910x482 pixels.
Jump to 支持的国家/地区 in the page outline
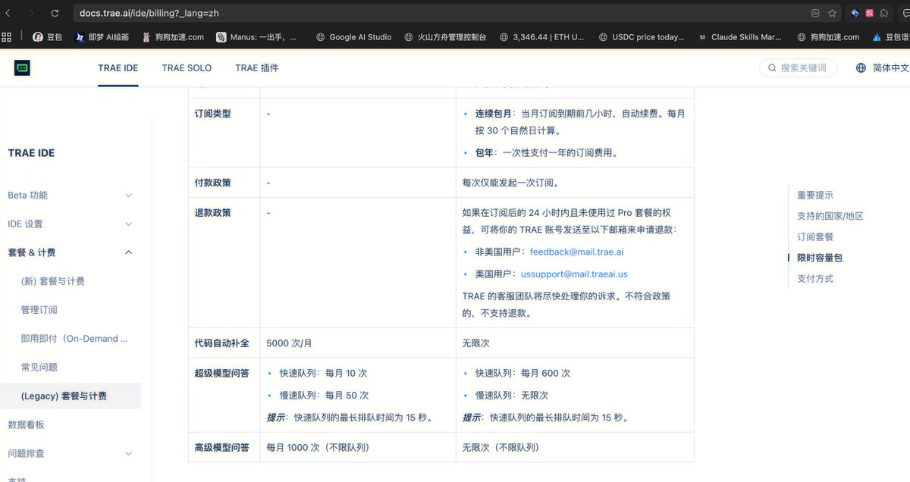[830, 216]
